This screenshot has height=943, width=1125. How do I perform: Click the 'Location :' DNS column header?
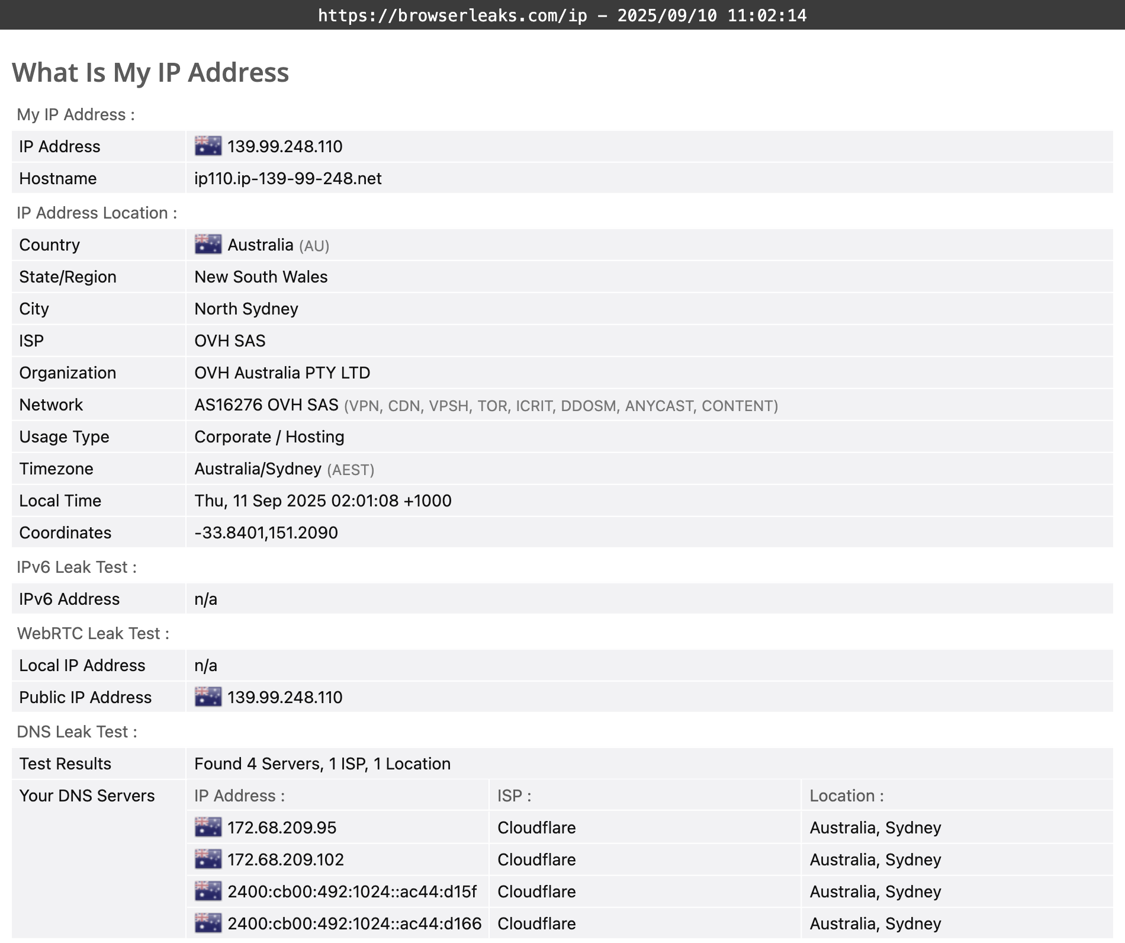pos(847,796)
